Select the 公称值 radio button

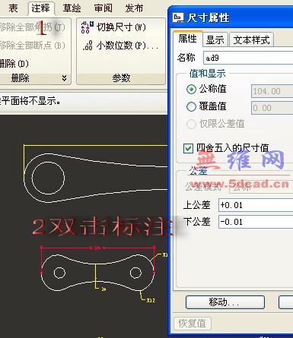coord(191,90)
